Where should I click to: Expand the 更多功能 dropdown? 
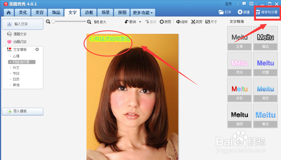tap(143, 13)
